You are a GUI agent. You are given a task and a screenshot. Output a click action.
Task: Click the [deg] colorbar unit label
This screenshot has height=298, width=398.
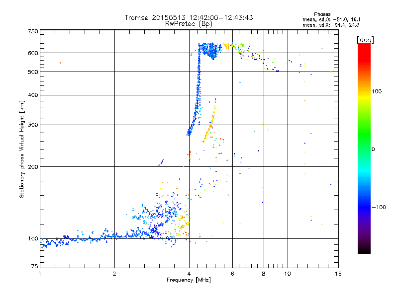click(365, 40)
